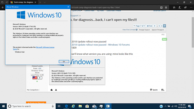
Task: Click the multi-quote icon beside Quote
Action: click(163, 90)
